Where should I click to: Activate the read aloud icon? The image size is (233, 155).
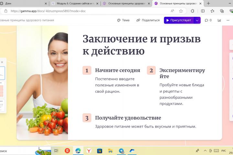(172, 11)
